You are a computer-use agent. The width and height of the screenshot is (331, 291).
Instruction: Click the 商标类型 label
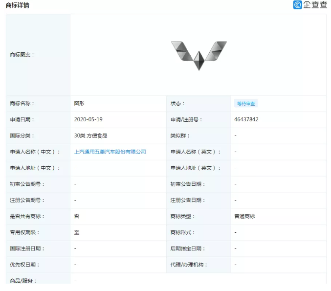coord(182,216)
